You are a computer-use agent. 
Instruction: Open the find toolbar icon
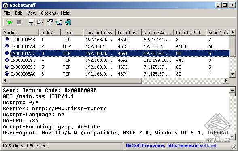coord(59,22)
